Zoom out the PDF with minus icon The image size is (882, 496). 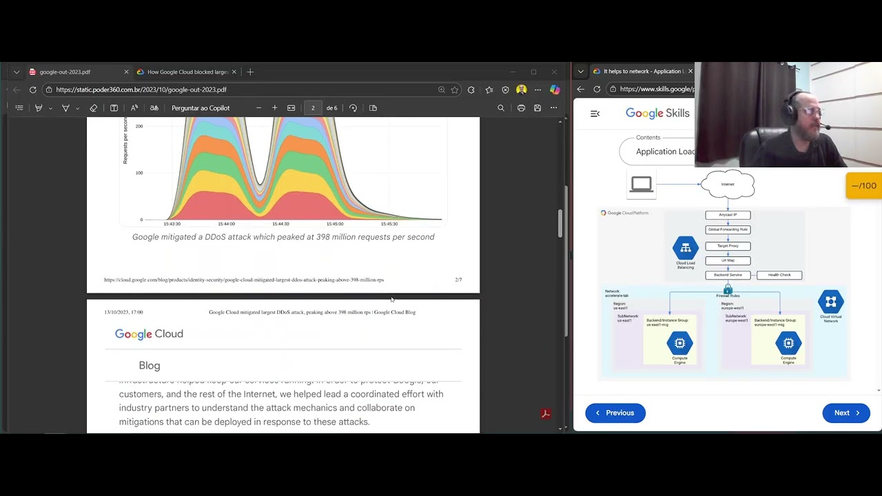coord(258,108)
